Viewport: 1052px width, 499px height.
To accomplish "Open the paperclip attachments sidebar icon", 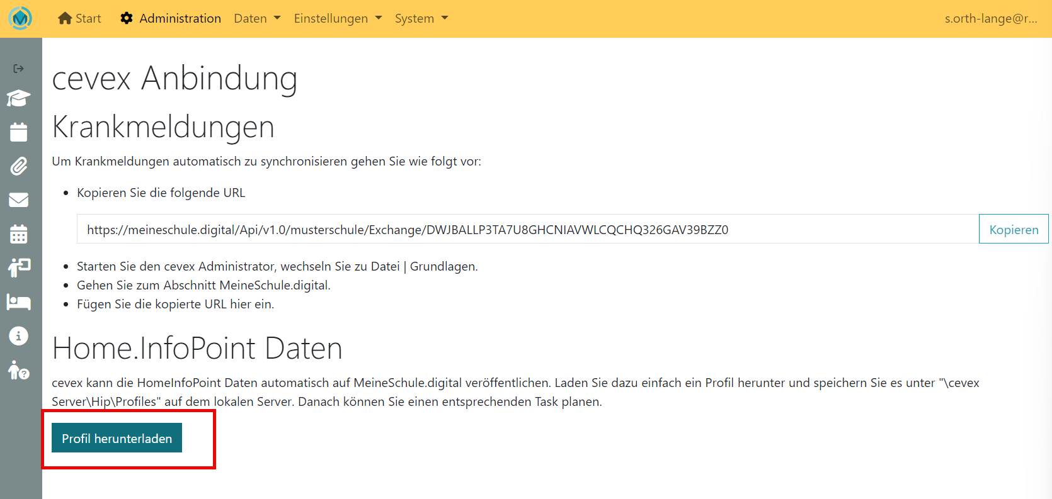I will [18, 166].
